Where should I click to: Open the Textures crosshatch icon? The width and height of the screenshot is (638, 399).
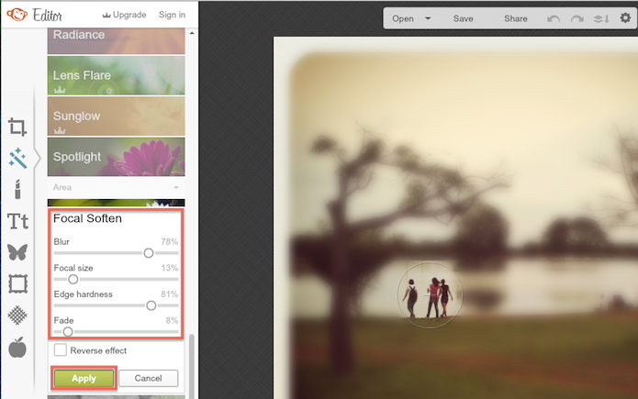[x=17, y=316]
